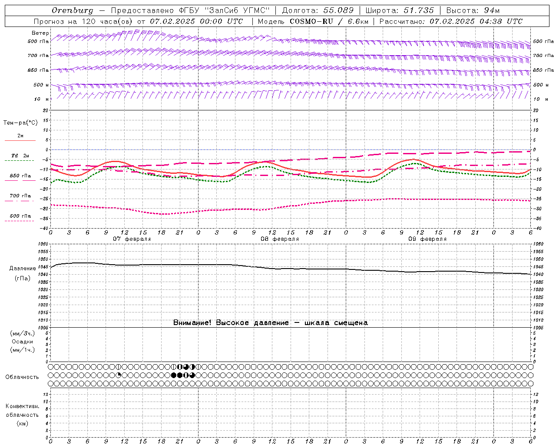Click the '07 февраля' date label

pos(132,239)
